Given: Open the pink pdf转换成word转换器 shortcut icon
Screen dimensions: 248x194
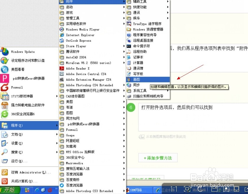Looking at the screenshot, I should [4, 78].
